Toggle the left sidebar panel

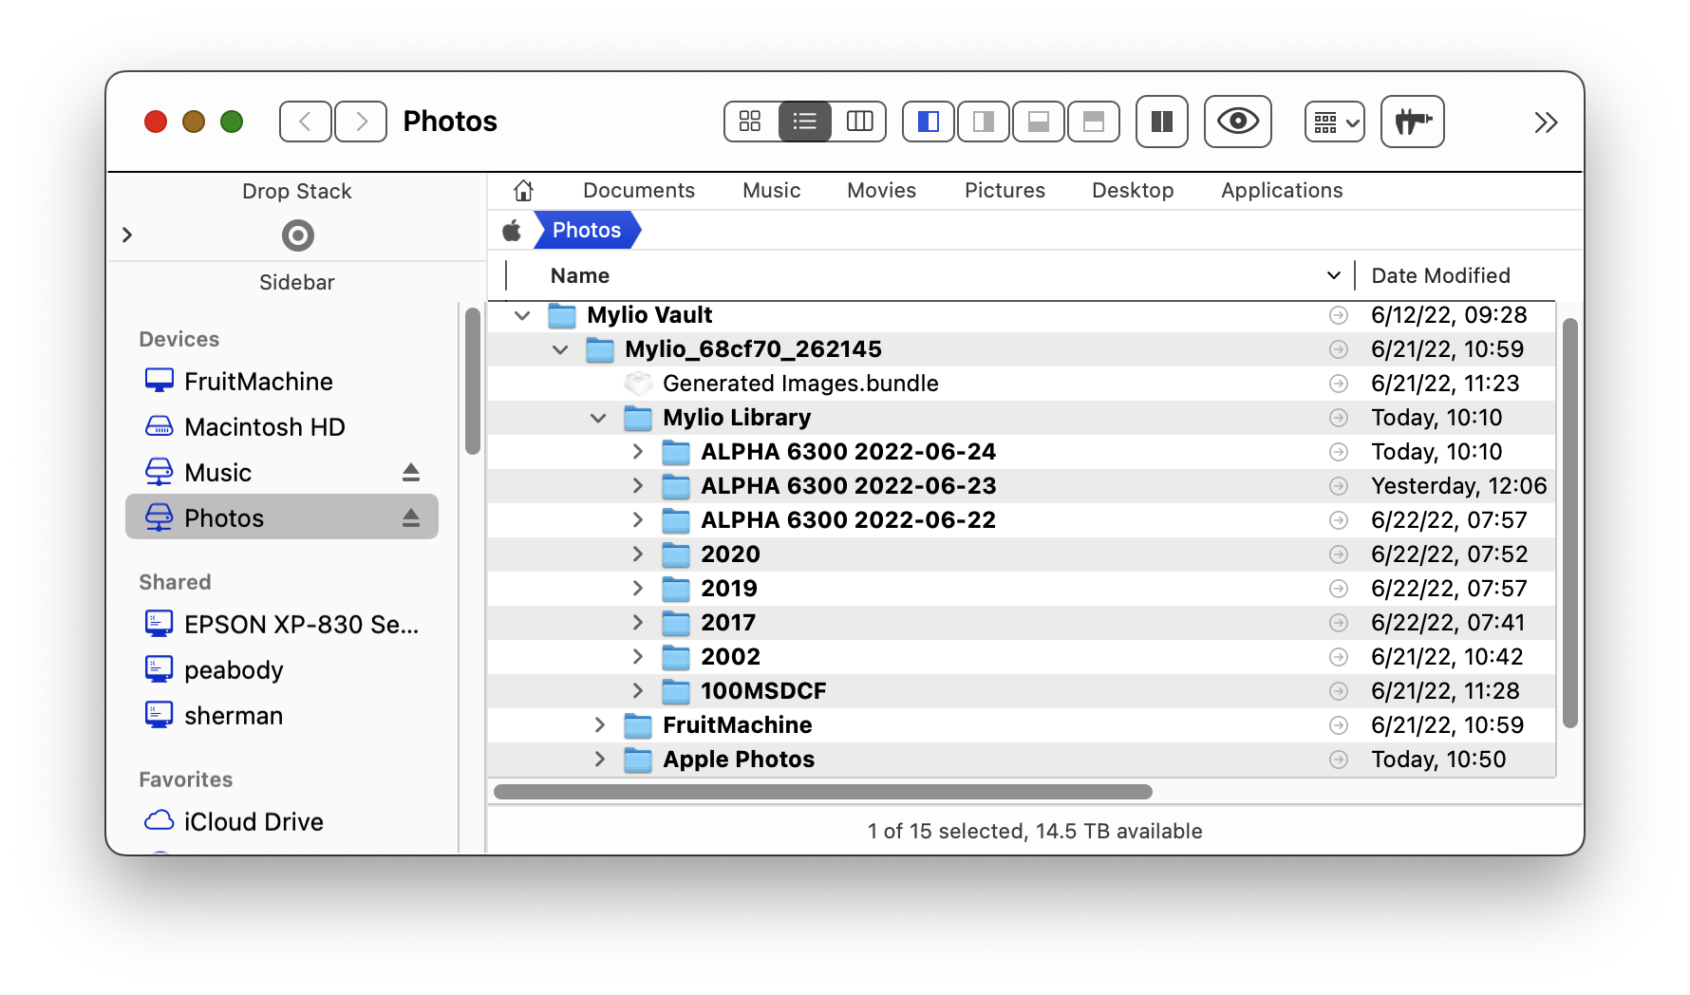tap(928, 122)
